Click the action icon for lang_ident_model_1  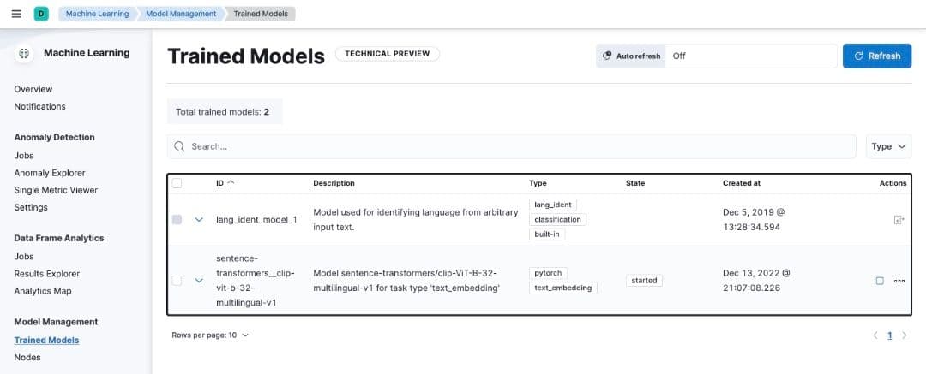pos(899,220)
